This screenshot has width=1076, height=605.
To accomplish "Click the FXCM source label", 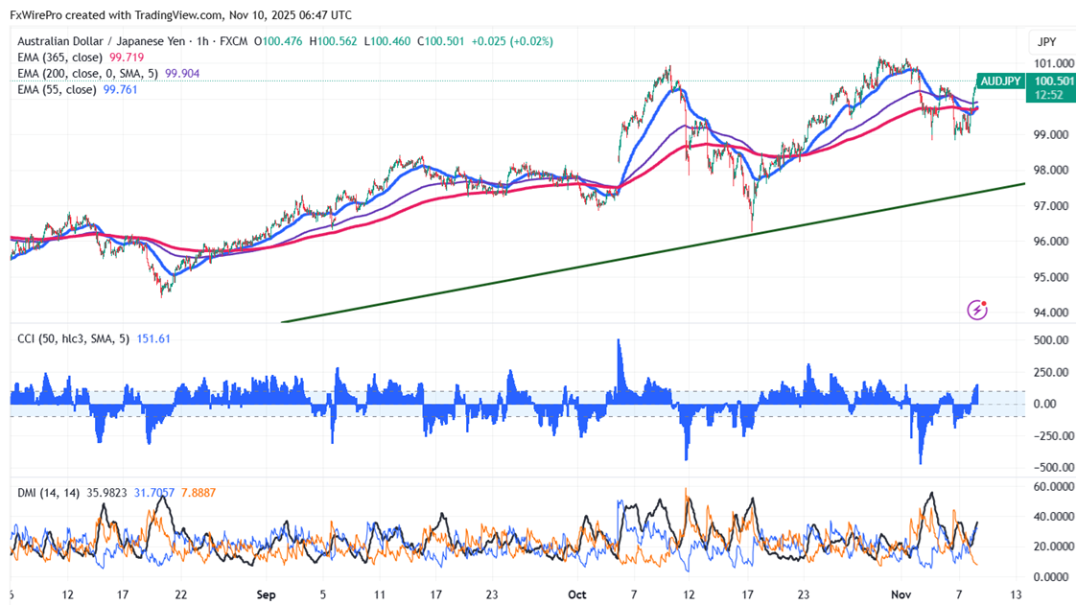I will 233,41.
